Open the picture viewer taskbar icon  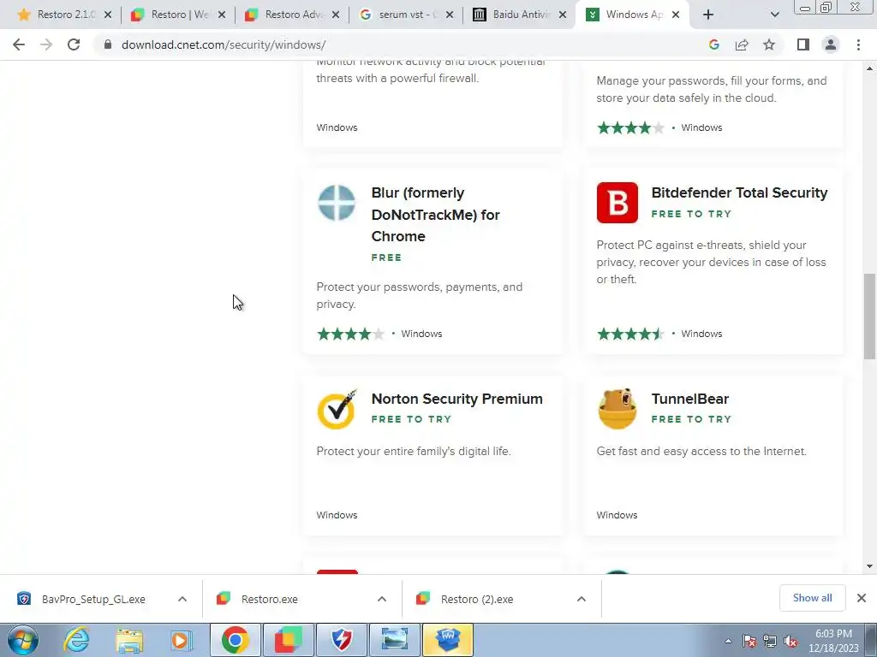point(394,640)
